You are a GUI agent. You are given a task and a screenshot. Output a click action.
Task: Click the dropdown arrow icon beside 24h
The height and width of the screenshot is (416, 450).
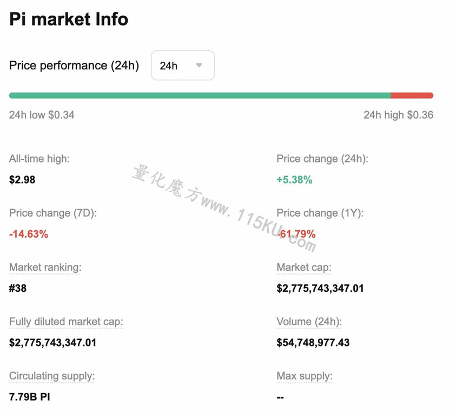199,65
